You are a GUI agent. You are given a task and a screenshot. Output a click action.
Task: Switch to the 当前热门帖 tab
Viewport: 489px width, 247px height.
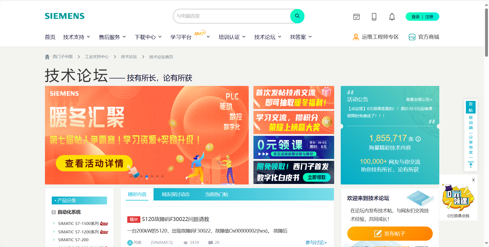pos(216,194)
